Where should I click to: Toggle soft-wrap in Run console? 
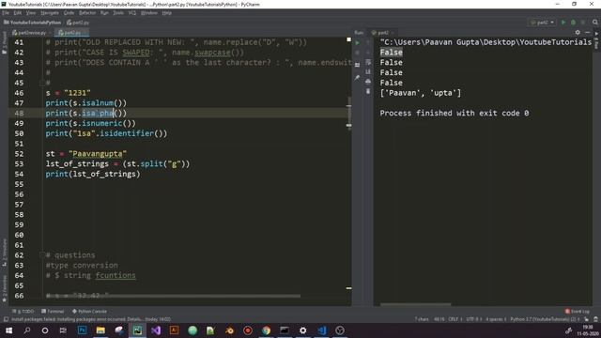click(x=368, y=62)
